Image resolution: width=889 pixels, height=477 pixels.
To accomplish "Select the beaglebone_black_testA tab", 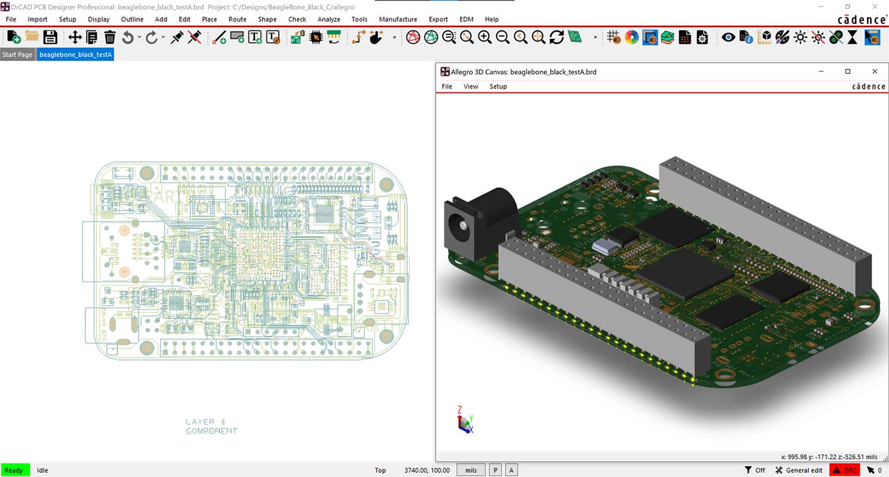I will pos(75,55).
